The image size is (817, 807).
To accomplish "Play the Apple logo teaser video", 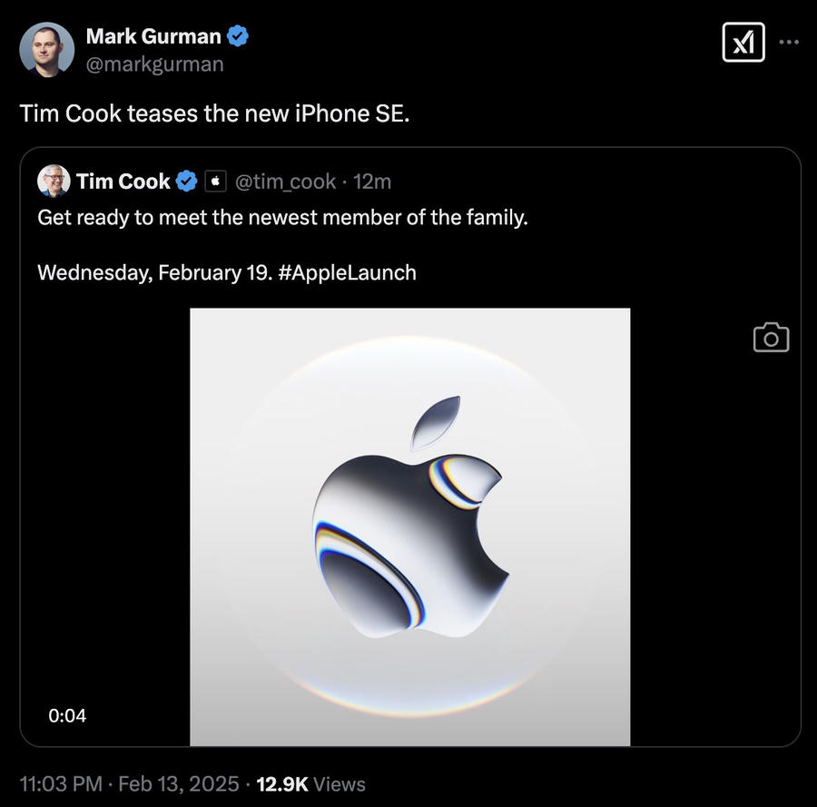I will pyautogui.click(x=410, y=527).
